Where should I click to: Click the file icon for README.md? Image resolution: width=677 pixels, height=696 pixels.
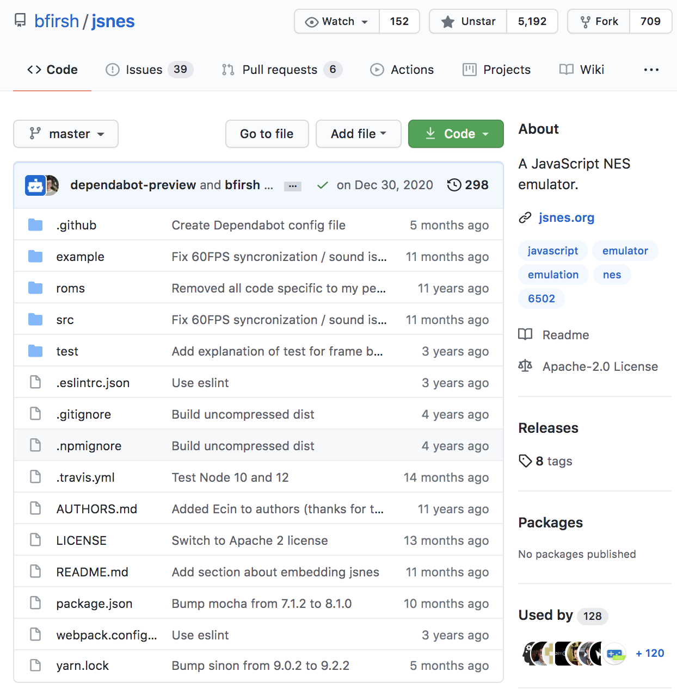35,571
